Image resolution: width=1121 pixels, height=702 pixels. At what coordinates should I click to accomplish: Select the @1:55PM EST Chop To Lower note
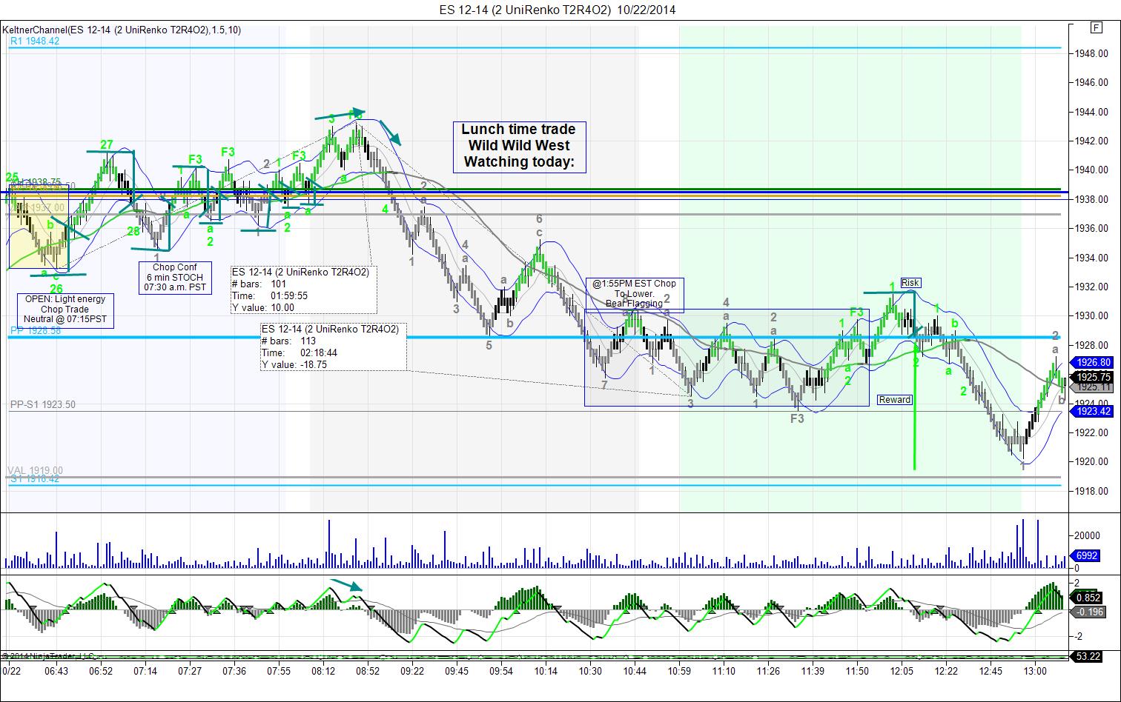click(x=634, y=294)
